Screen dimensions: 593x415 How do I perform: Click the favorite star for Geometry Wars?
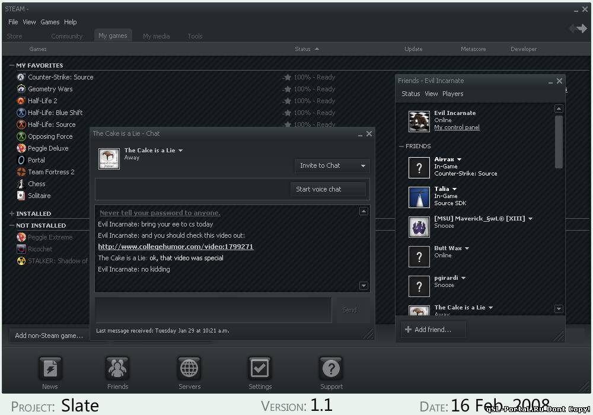288,89
